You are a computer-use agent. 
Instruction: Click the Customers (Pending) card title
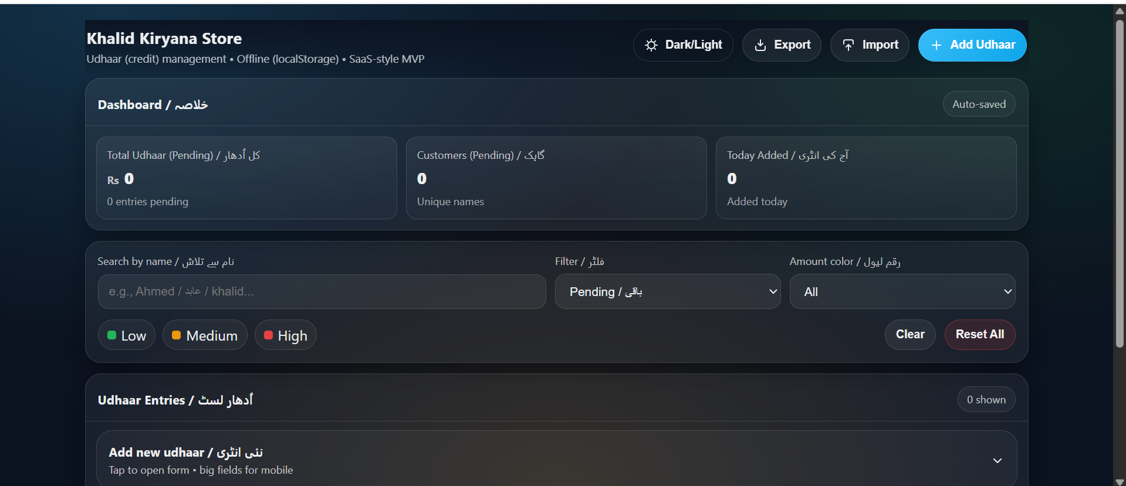coord(481,155)
